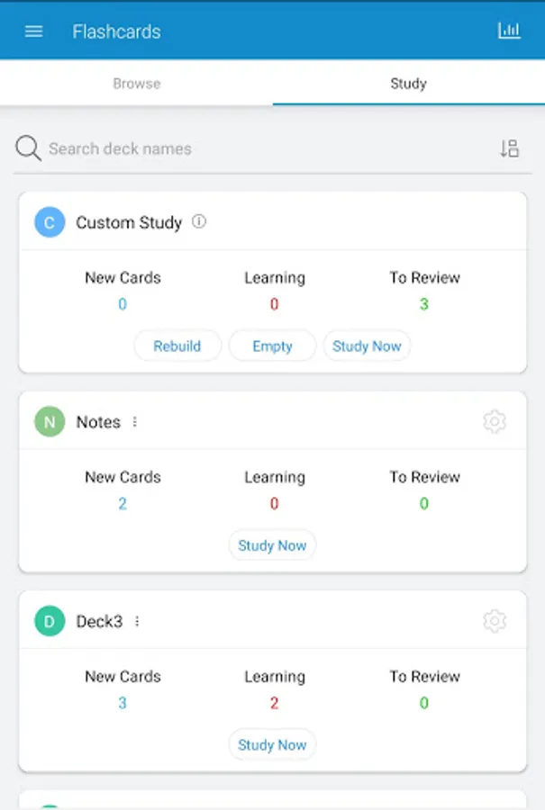Viewport: 545px width, 810px height.
Task: Focus the Search deck names field
Action: (x=261, y=149)
